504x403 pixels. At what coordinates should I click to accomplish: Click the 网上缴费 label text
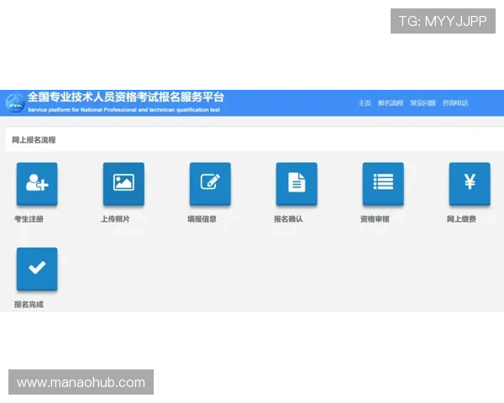461,219
